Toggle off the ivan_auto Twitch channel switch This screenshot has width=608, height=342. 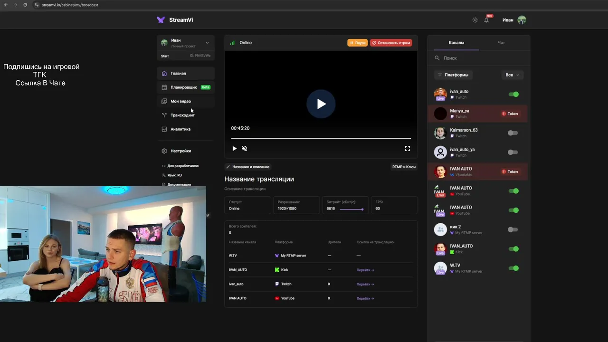(513, 94)
